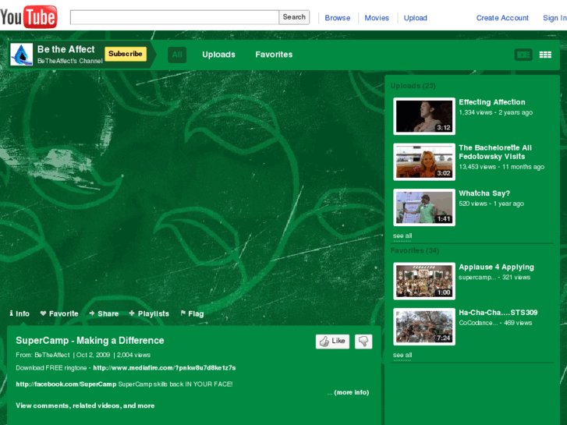Click 13,453 views - 11 months ago text
Image resolution: width=567 pixels, height=425 pixels.
[x=501, y=167]
